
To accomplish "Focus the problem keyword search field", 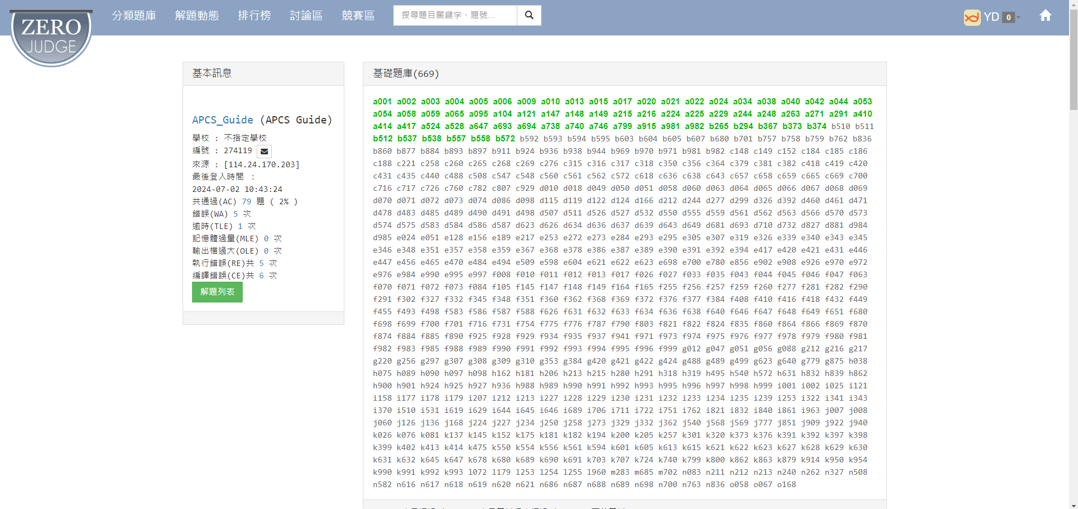I will click(x=455, y=16).
